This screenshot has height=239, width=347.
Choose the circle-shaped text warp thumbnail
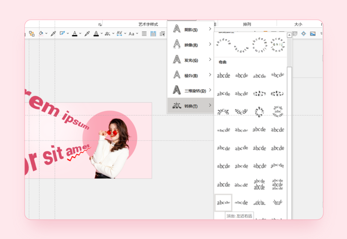[259, 112]
